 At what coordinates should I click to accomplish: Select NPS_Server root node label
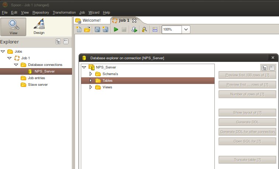pyautogui.click(x=106, y=67)
